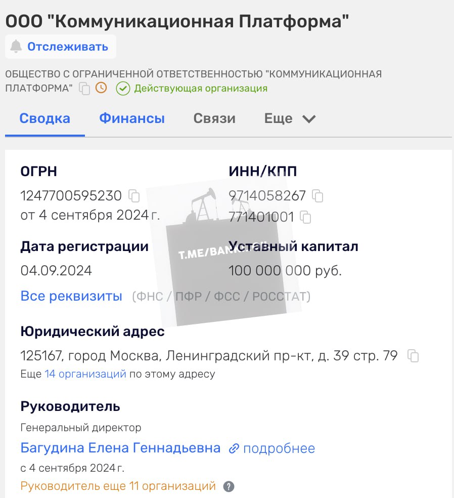Click the text с 4 сентября 2024 г.

pyautogui.click(x=72, y=468)
